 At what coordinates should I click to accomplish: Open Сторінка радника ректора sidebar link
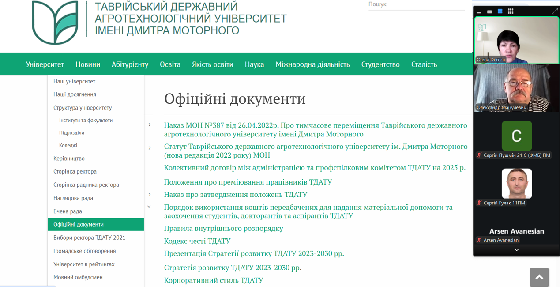tap(86, 185)
